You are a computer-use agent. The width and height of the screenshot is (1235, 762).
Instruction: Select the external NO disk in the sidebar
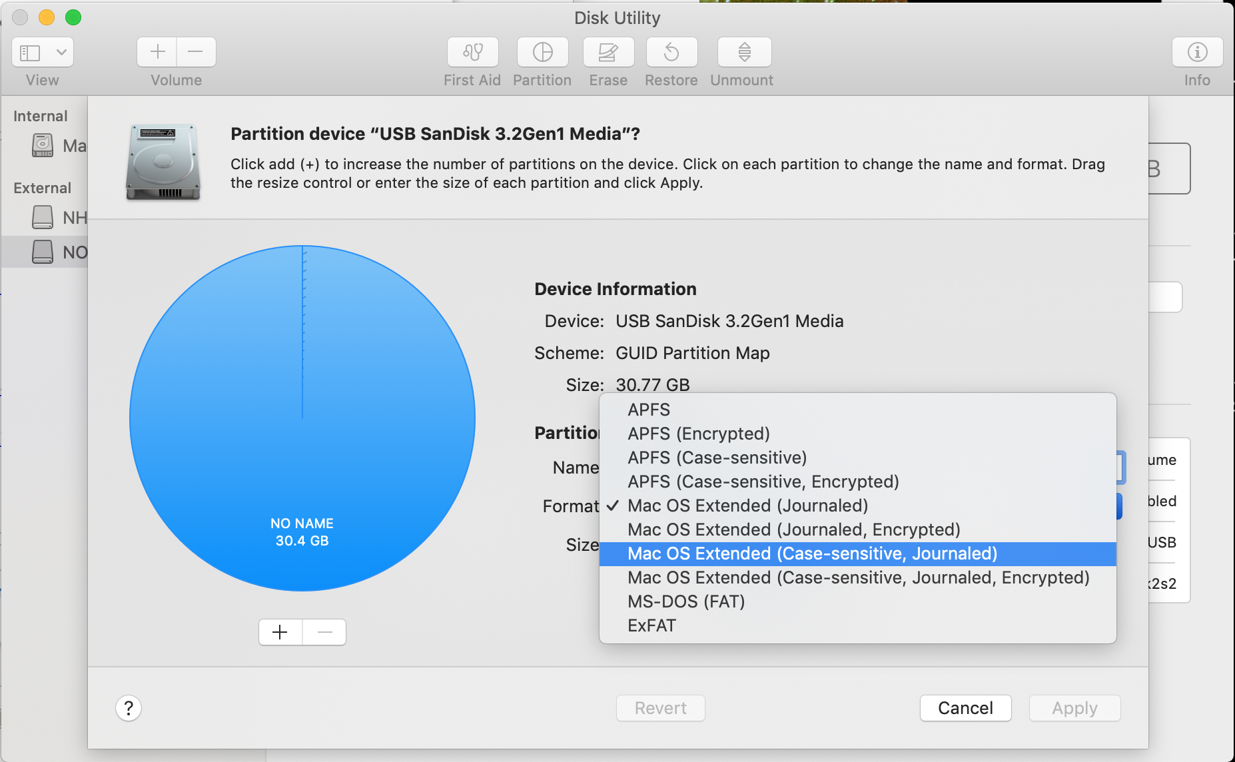pos(43,252)
